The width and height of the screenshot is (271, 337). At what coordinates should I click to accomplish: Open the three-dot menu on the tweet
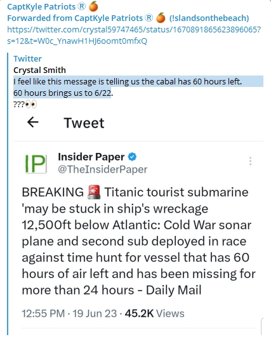(250, 161)
